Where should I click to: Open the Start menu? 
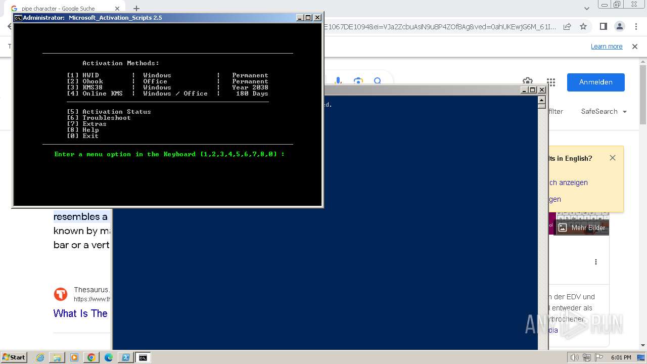(14, 357)
